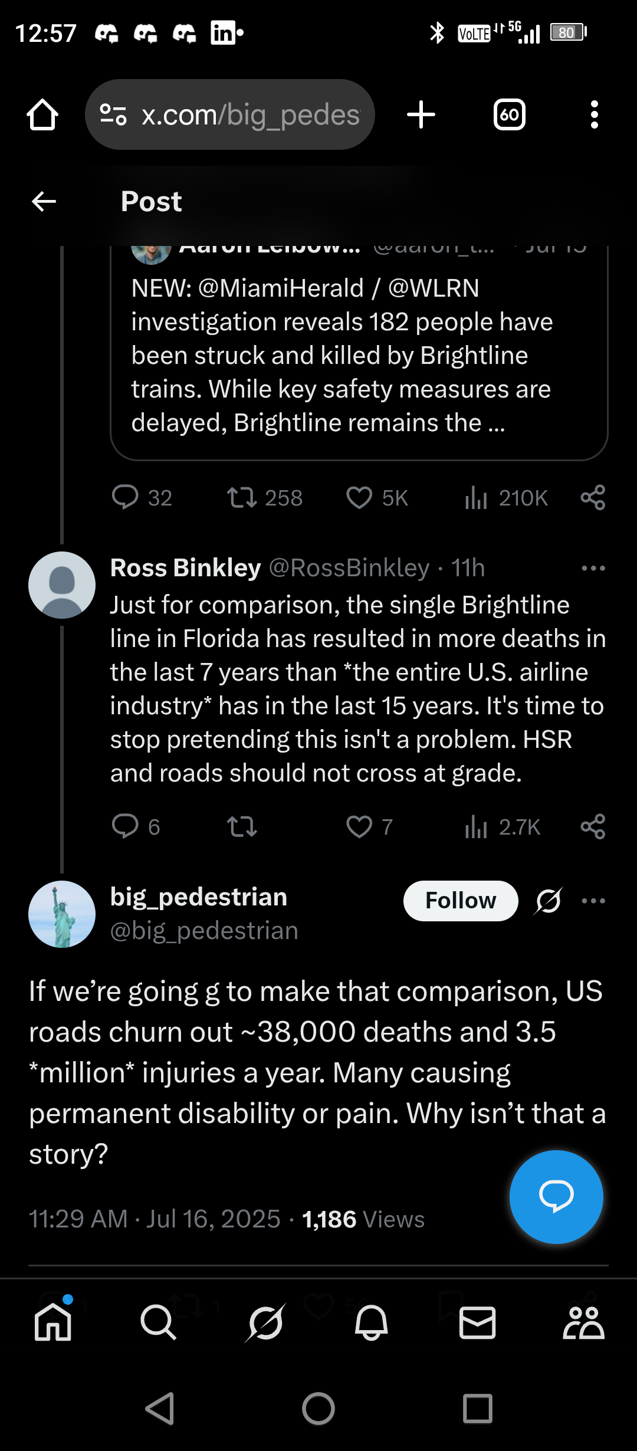
Task: Open a new browser tab with plus
Action: [x=421, y=114]
